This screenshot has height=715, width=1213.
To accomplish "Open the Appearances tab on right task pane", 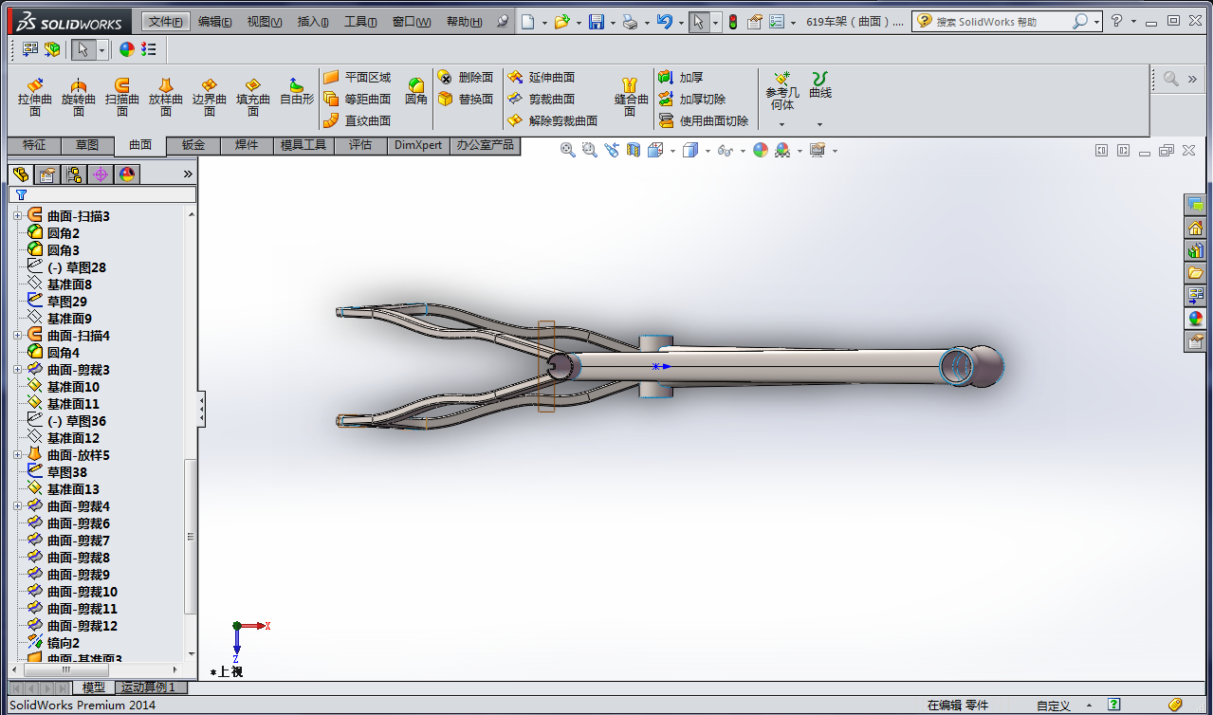I will click(1196, 319).
